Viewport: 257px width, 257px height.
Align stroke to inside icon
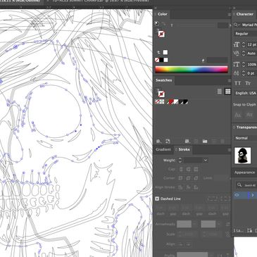tap(188, 187)
